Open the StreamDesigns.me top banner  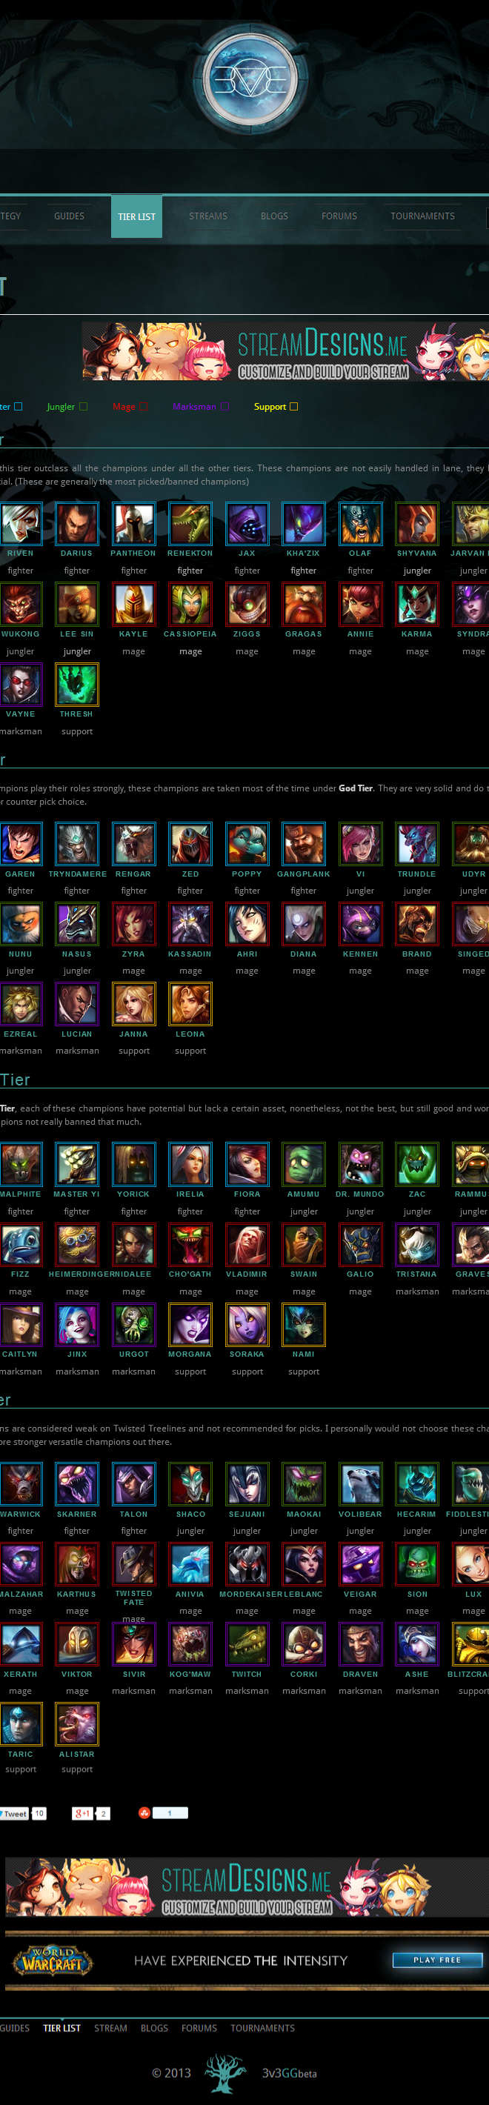click(x=285, y=350)
